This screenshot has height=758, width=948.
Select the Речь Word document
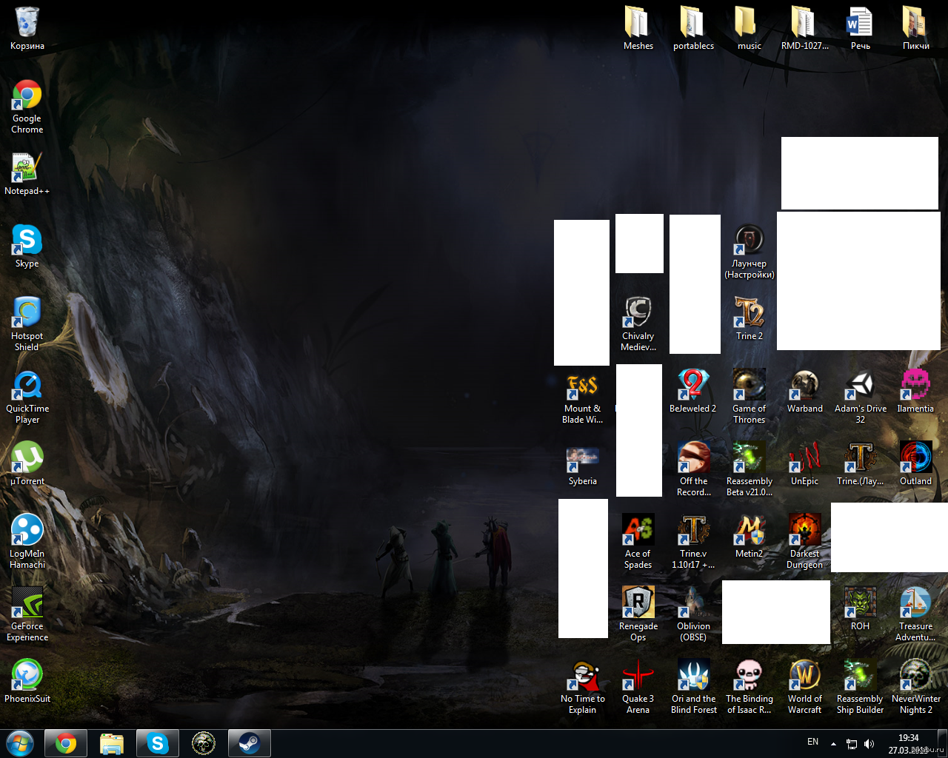pyautogui.click(x=860, y=22)
